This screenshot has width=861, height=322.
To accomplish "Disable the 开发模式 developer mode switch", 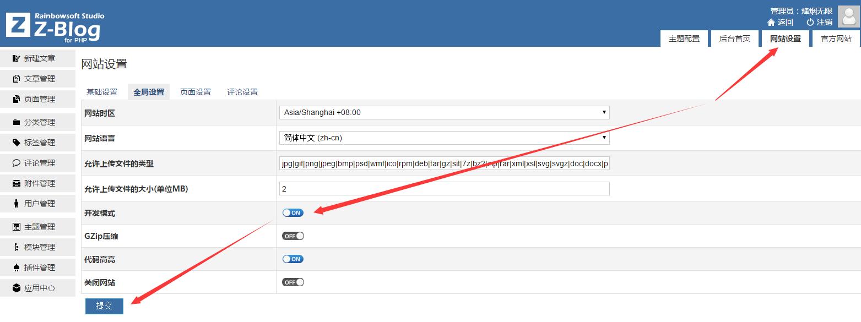I will point(293,213).
